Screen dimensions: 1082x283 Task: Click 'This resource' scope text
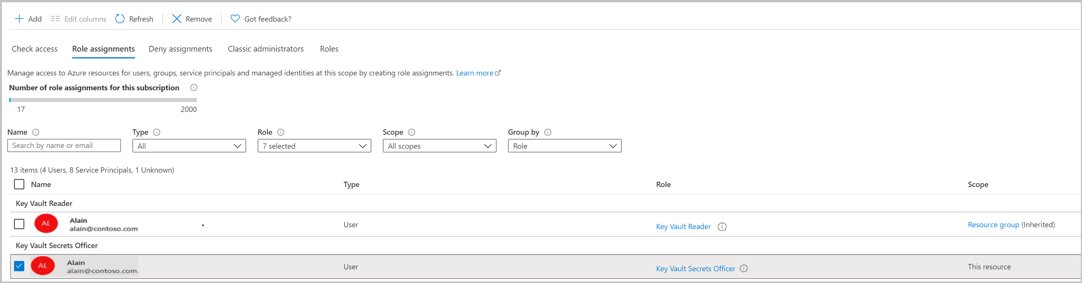click(x=989, y=267)
